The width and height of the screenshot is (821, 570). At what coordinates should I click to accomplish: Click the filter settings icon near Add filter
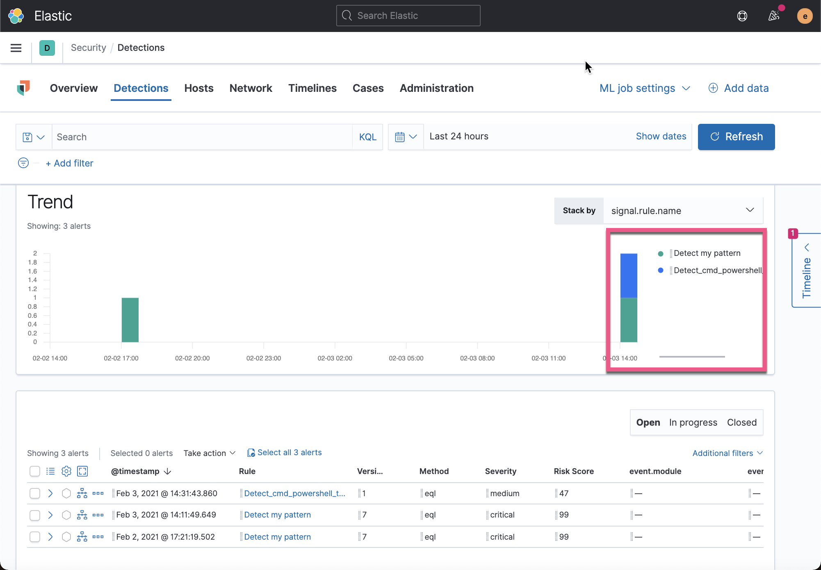pyautogui.click(x=23, y=163)
